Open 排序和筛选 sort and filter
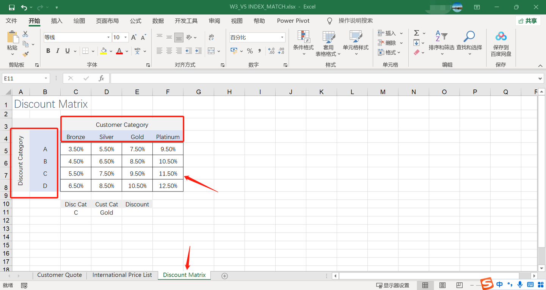This screenshot has width=546, height=290. [x=441, y=43]
